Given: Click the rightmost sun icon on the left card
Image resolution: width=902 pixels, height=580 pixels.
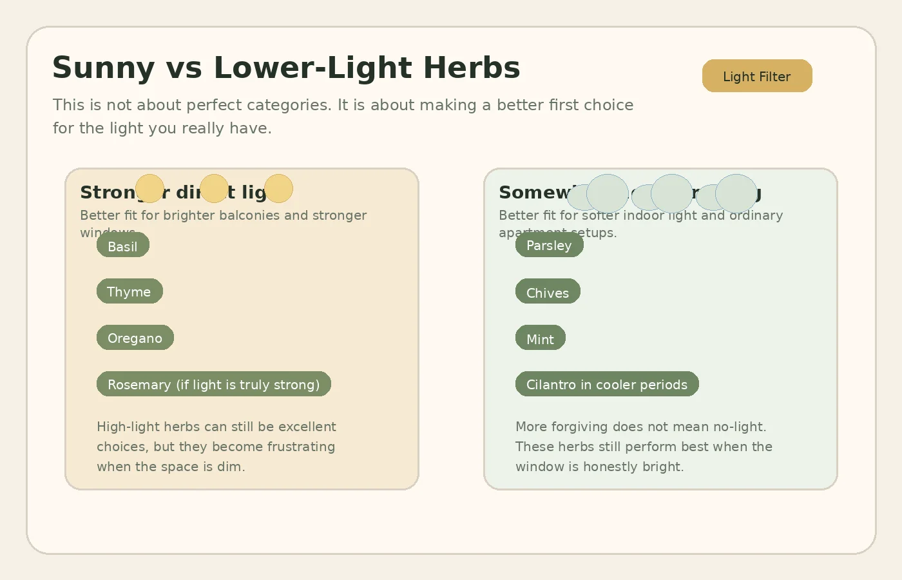Looking at the screenshot, I should (278, 188).
